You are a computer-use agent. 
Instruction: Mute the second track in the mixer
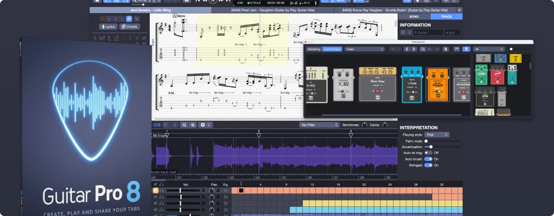tap(155, 197)
